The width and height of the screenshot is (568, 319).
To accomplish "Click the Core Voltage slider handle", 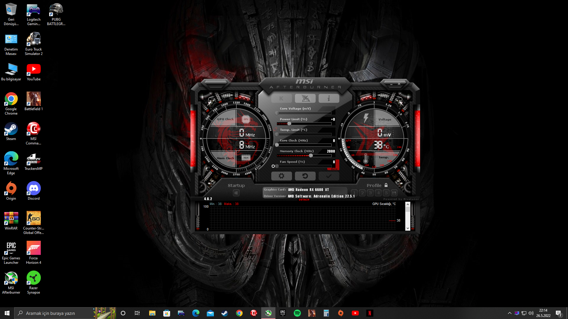I will [277, 113].
